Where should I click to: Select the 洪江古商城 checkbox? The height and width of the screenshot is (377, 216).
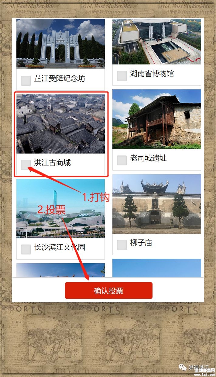pos(26,165)
